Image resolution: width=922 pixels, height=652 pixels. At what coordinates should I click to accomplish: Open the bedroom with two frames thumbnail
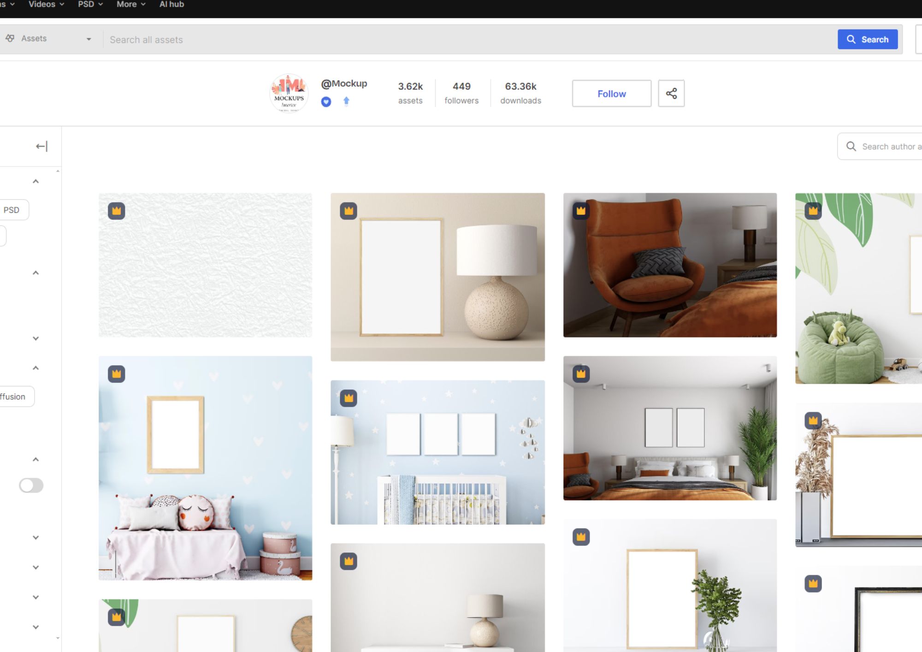click(669, 428)
